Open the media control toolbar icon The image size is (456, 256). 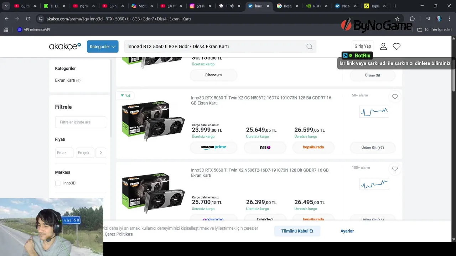coord(428,18)
